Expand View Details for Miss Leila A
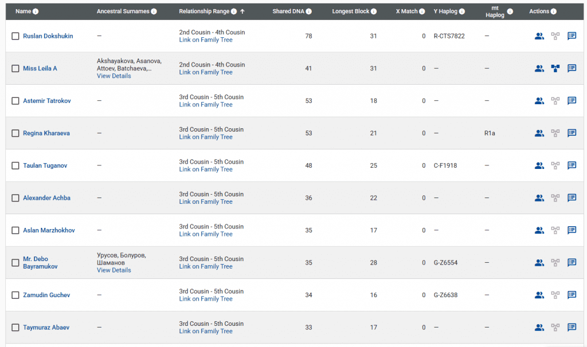The height and width of the screenshot is (347, 587). click(x=114, y=76)
